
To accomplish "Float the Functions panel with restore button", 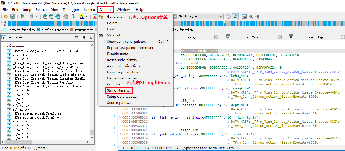I will click(84, 37).
